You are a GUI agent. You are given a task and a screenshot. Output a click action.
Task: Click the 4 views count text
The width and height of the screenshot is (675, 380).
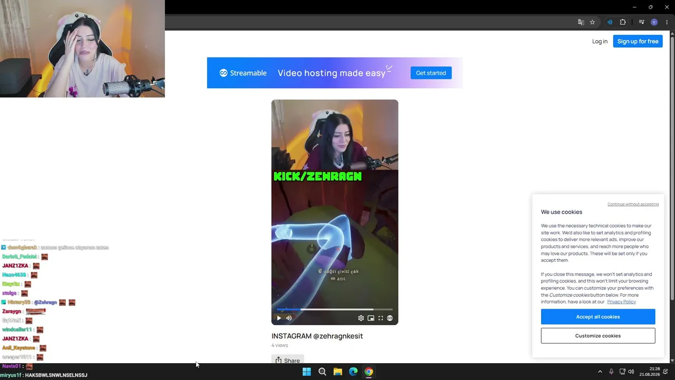[x=279, y=345]
